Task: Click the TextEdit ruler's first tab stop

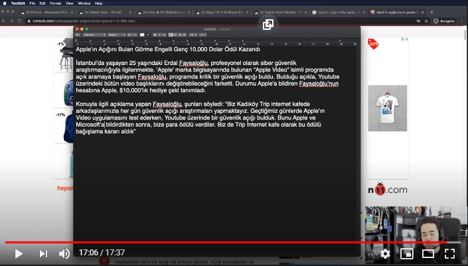Action: tap(91, 41)
